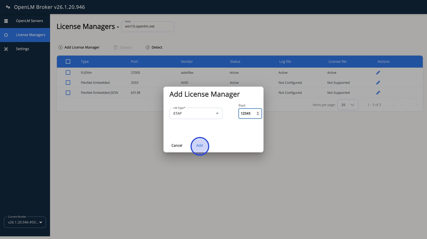427x239 pixels.
Task: Open OpenLM Servers in the sidebar
Action: pyautogui.click(x=29, y=21)
